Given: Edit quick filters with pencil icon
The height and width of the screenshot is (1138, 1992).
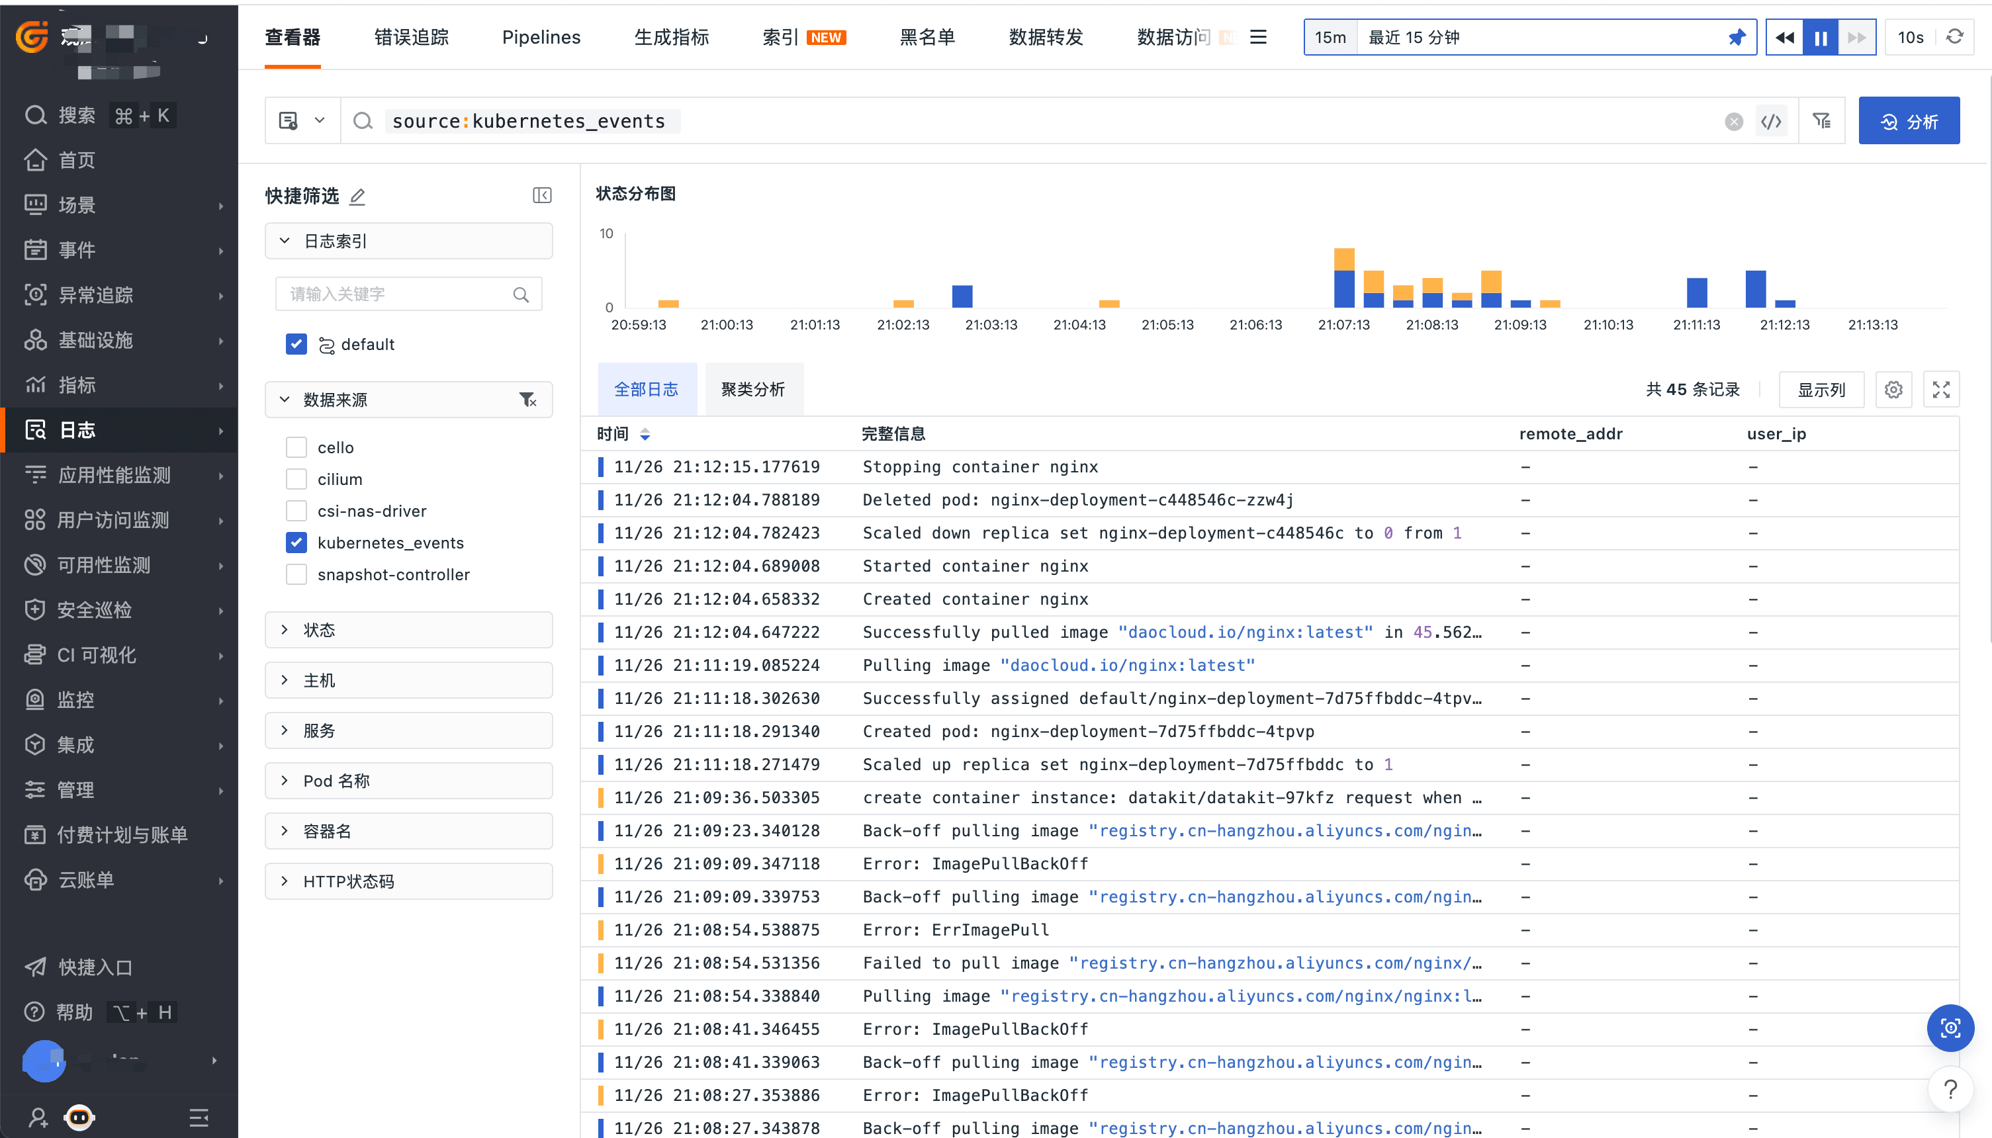Looking at the screenshot, I should pos(357,197).
